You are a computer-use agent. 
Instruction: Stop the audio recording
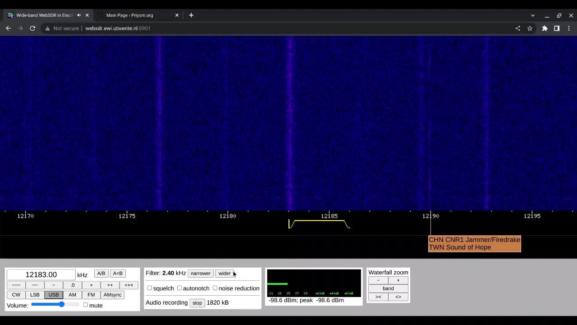[197, 303]
